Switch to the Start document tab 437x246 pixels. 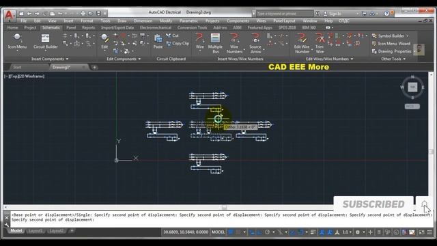coord(17,67)
